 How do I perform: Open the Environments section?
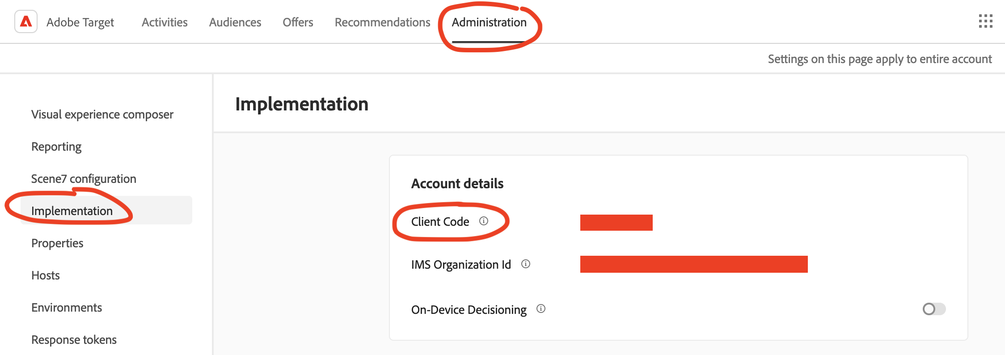(x=67, y=308)
